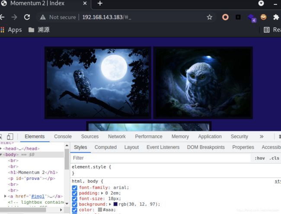Select the Styles sidebar tab
The height and width of the screenshot is (214, 281).
click(80, 147)
